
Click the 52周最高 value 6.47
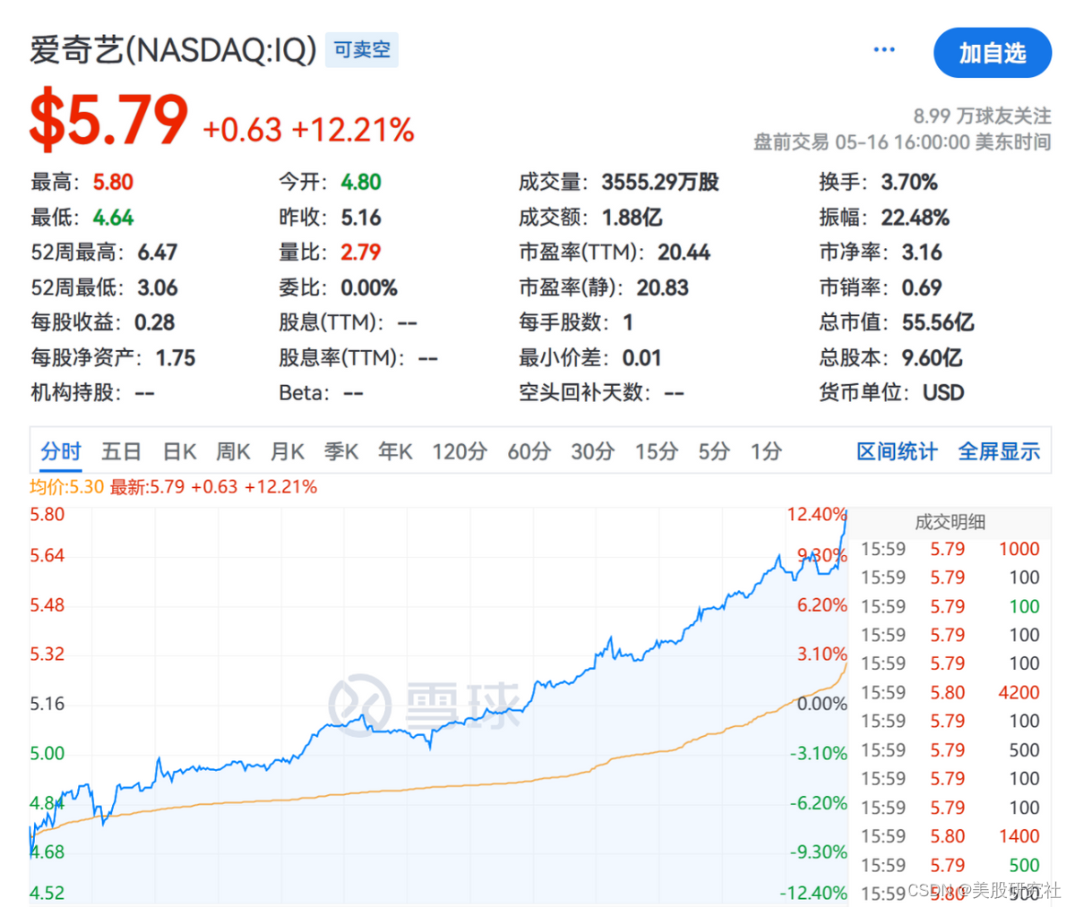click(x=158, y=252)
